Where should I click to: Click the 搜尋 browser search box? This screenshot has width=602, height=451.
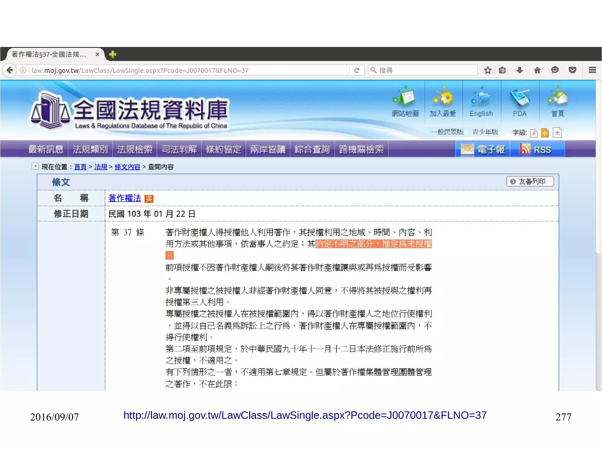(x=422, y=70)
